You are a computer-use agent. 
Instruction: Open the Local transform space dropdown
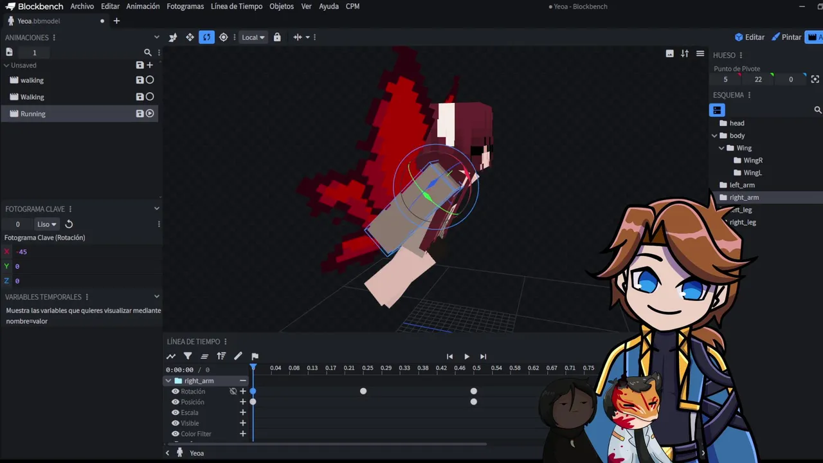click(x=253, y=37)
